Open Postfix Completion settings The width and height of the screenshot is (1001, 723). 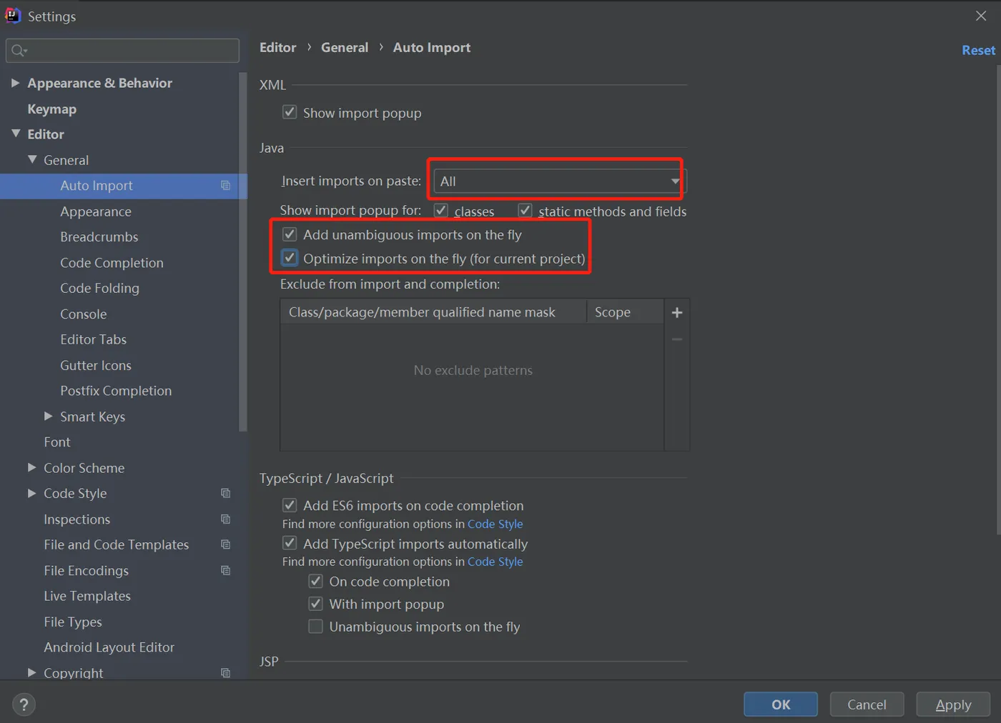(116, 391)
